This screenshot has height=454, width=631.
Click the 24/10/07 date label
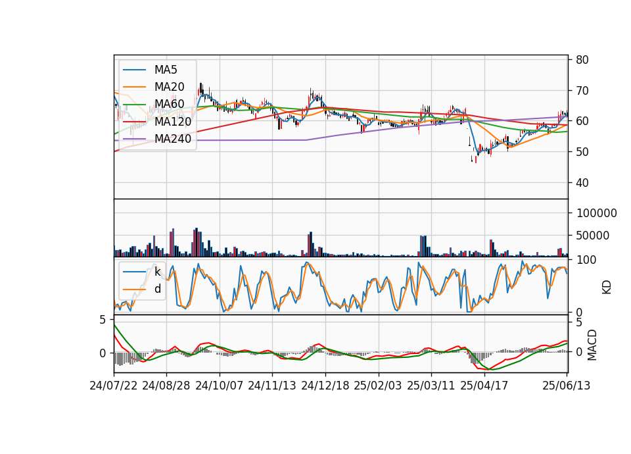coord(220,386)
